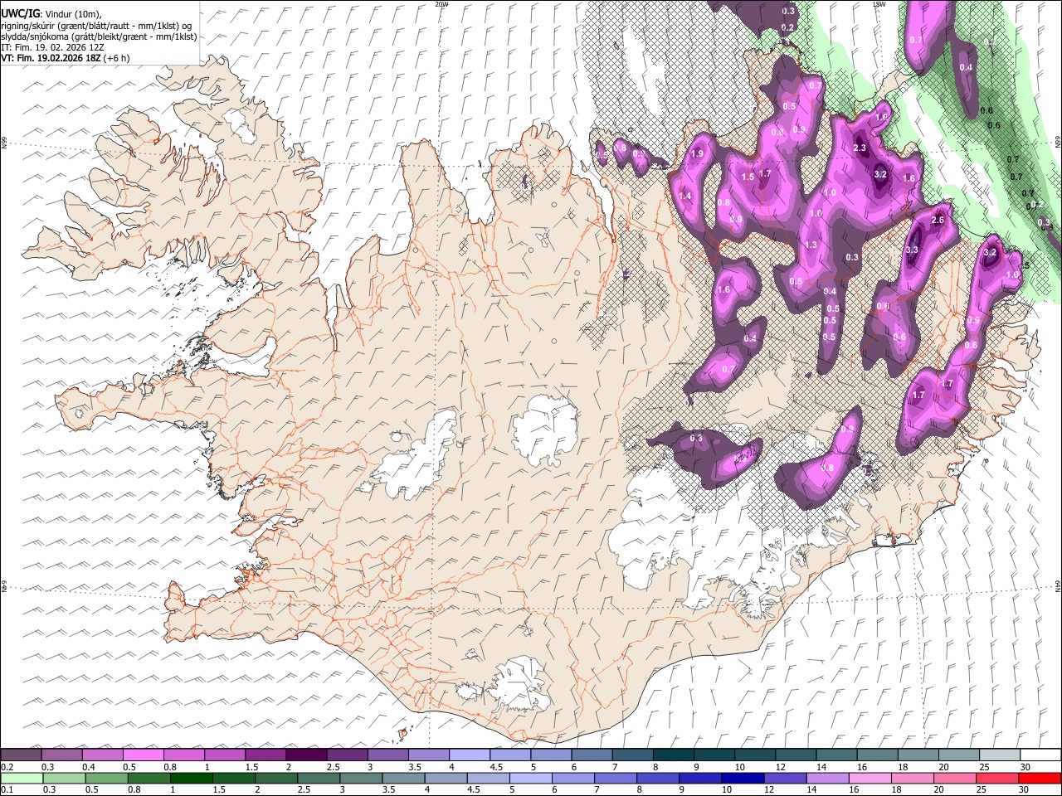Click the rain legend swatch labeled 0.3

coord(64,778)
